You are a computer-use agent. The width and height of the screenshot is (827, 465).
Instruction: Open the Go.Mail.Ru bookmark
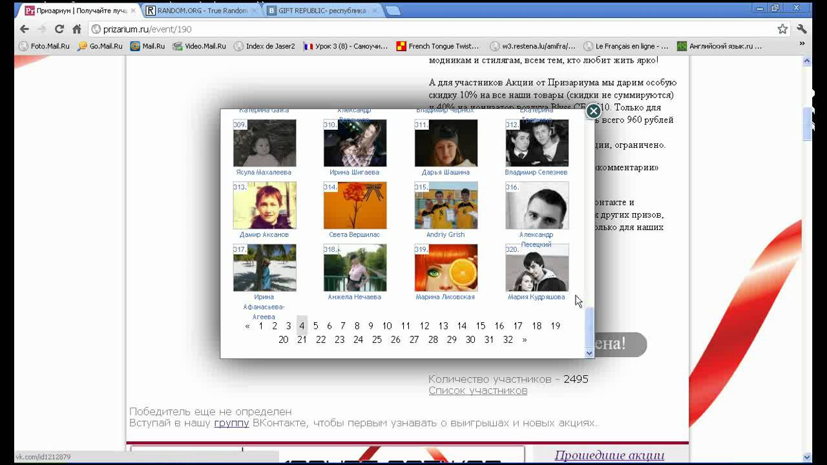(99, 46)
